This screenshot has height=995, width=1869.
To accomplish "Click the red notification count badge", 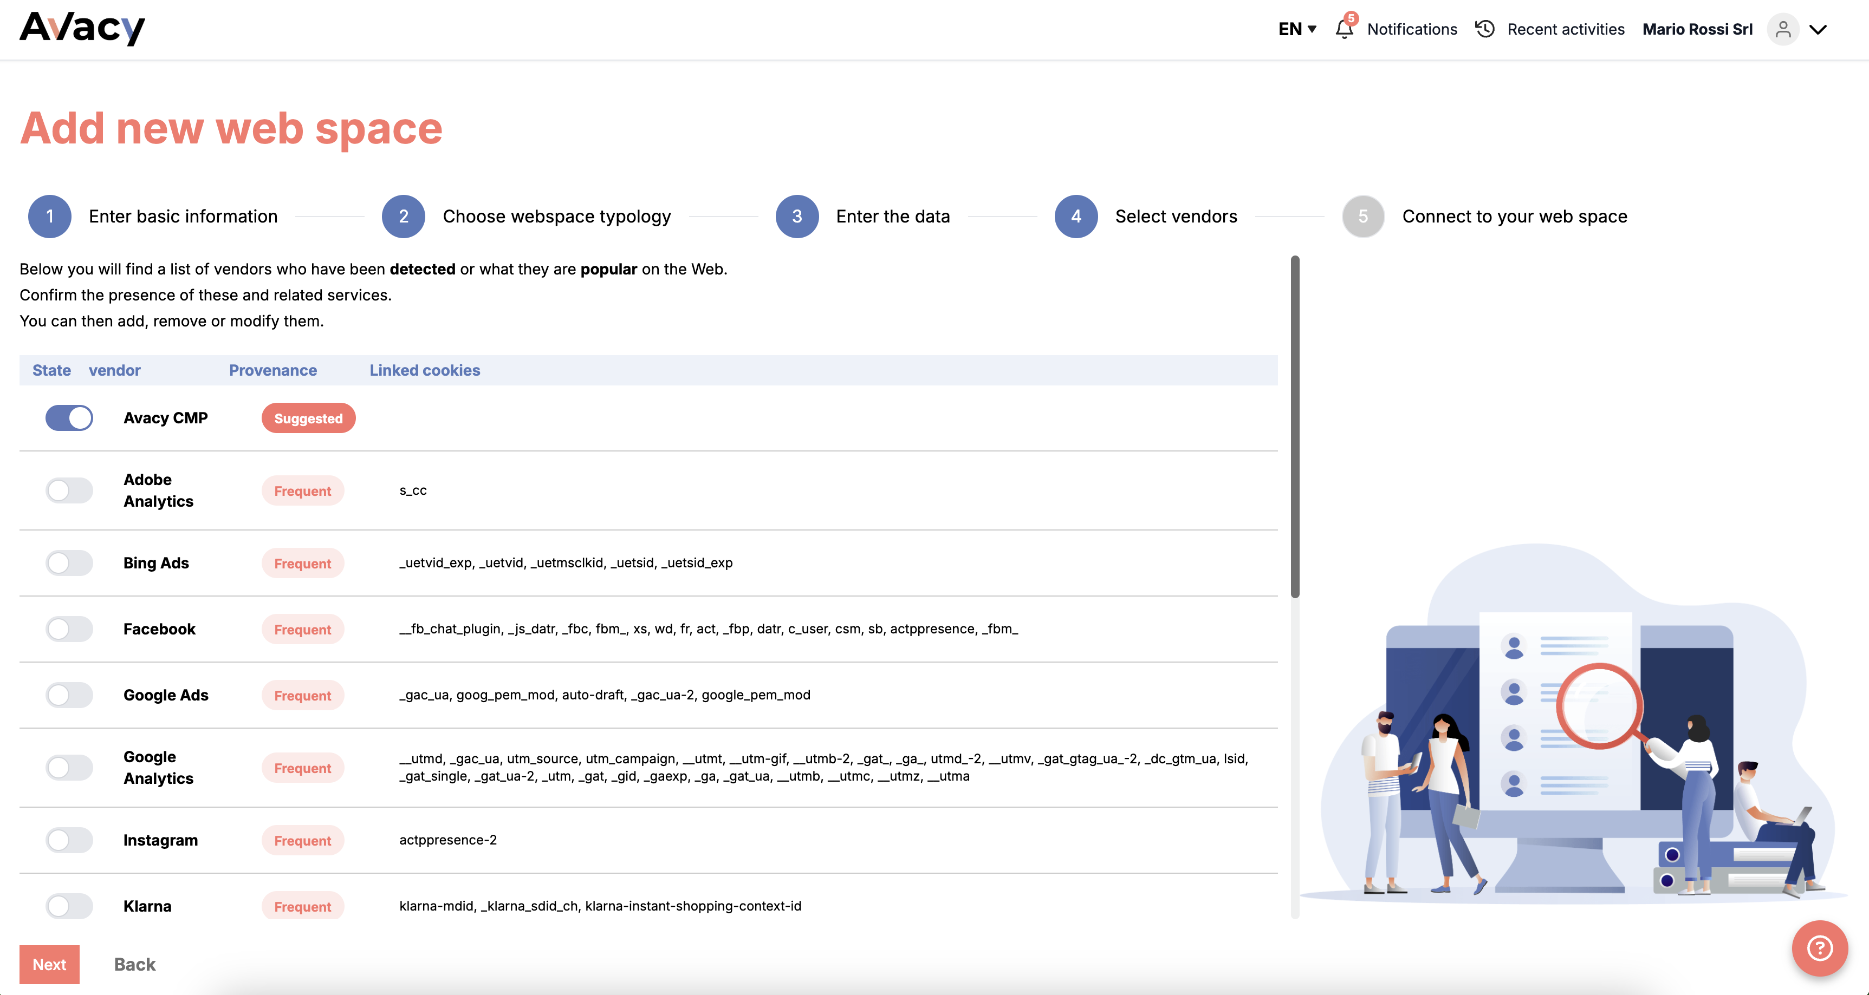I will (1350, 18).
